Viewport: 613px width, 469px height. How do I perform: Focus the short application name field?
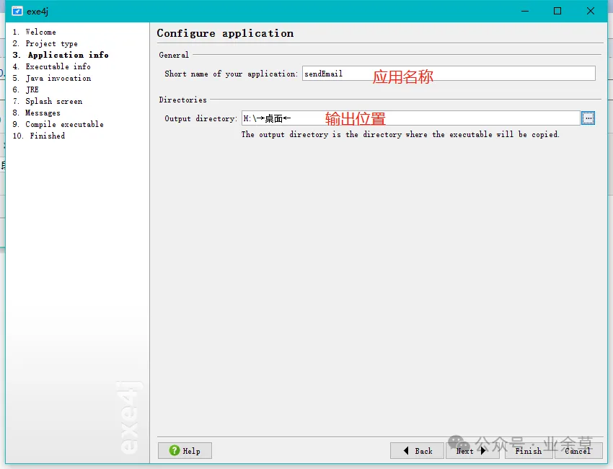[449, 74]
